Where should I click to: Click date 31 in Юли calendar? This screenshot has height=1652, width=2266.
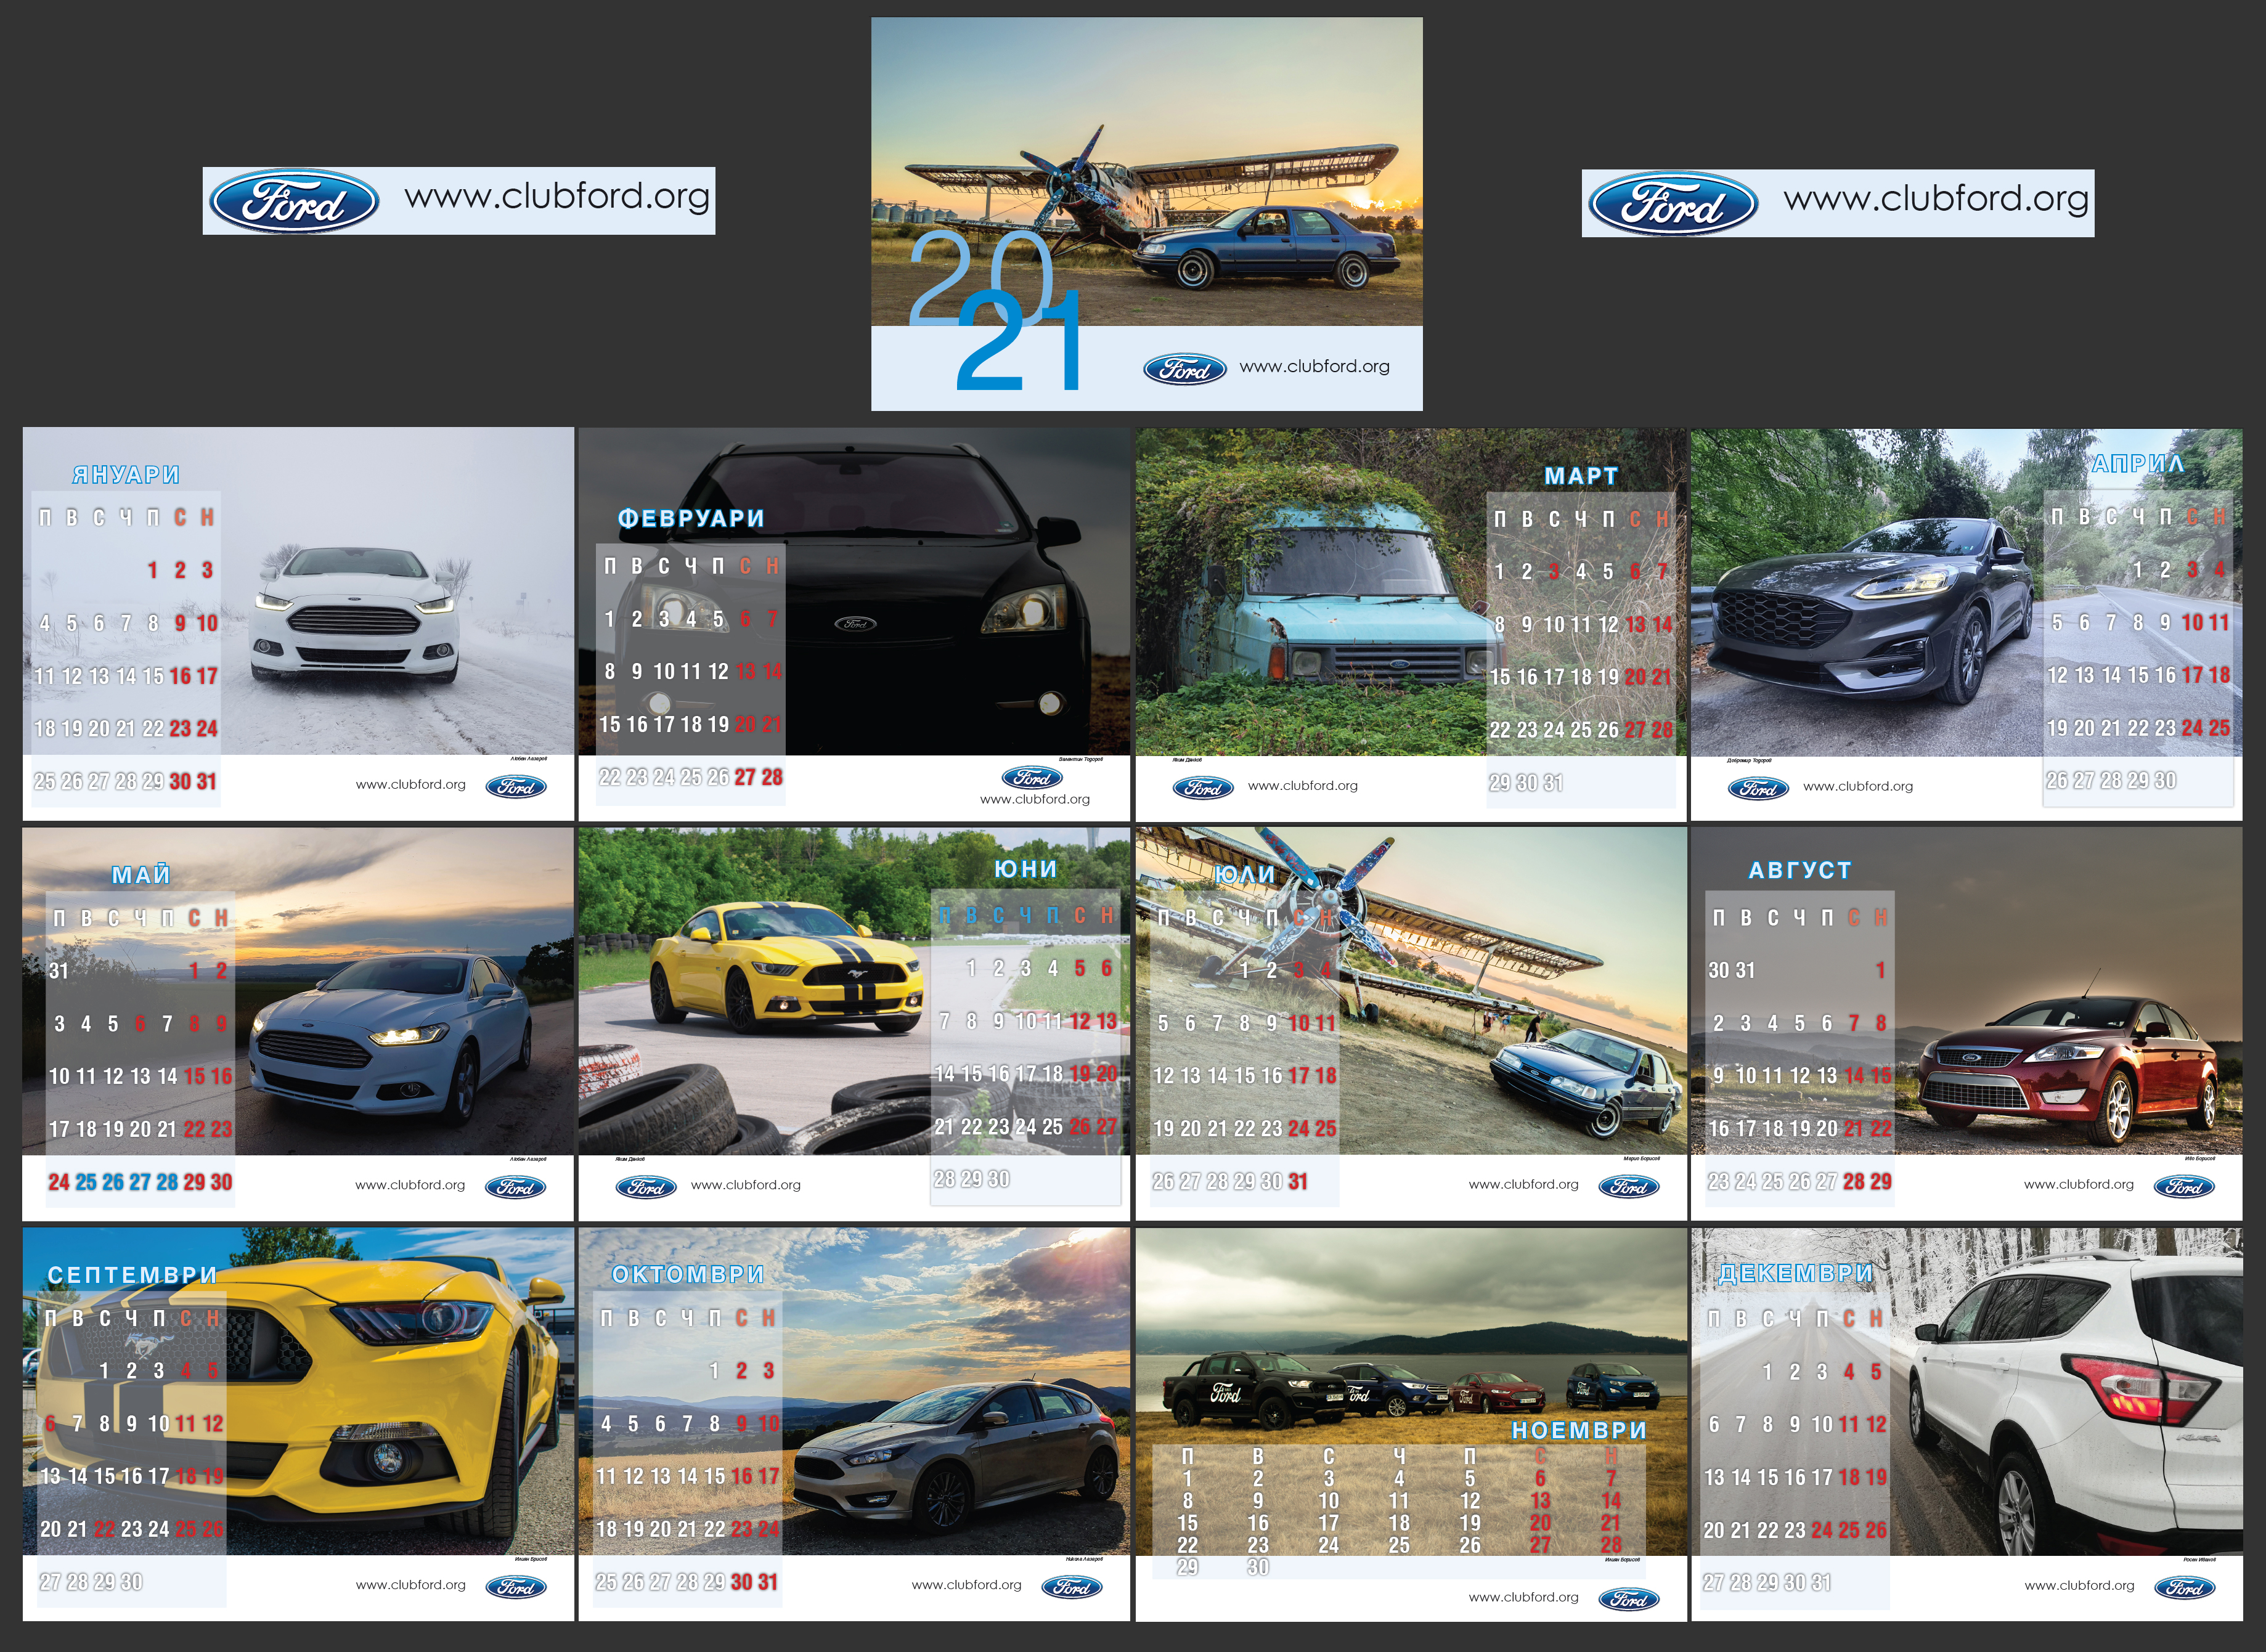point(1298,1181)
